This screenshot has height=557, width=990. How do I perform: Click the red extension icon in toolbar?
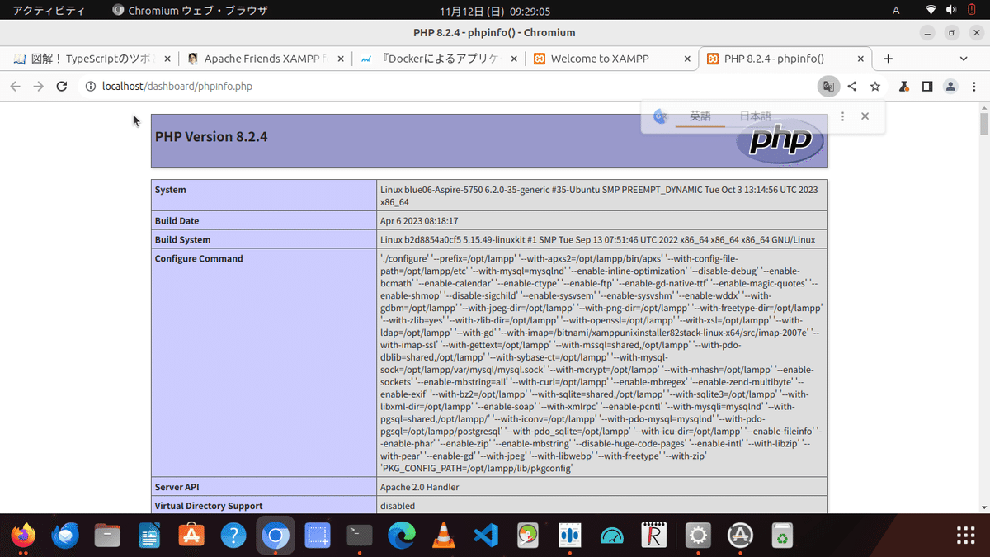pyautogui.click(x=903, y=86)
